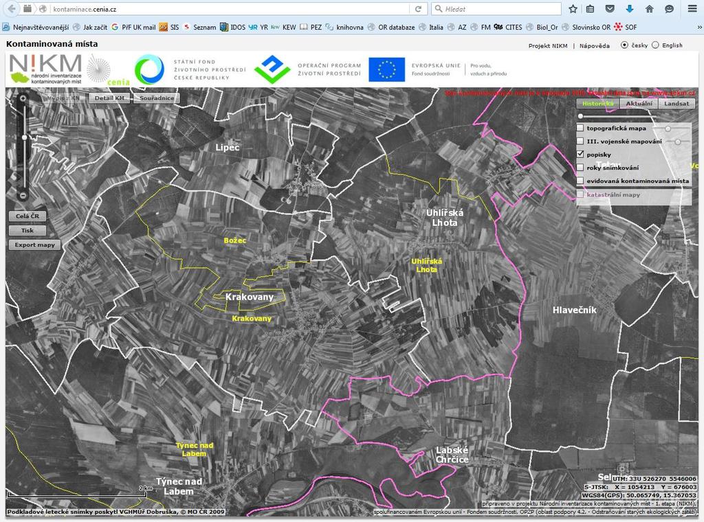
Task: Open the Projekt NIKM link
Action: tap(548, 46)
